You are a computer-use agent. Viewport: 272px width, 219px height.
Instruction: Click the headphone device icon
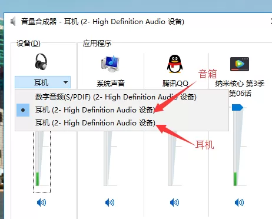coord(41,62)
